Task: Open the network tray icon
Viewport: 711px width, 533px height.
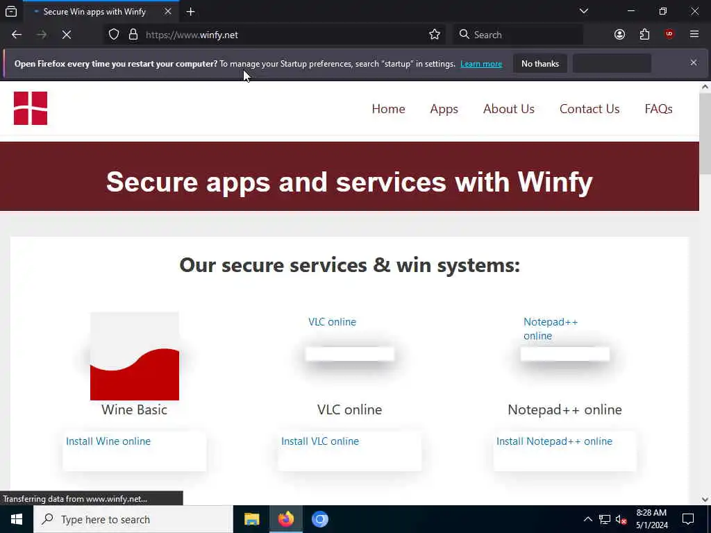Action: pos(605,519)
